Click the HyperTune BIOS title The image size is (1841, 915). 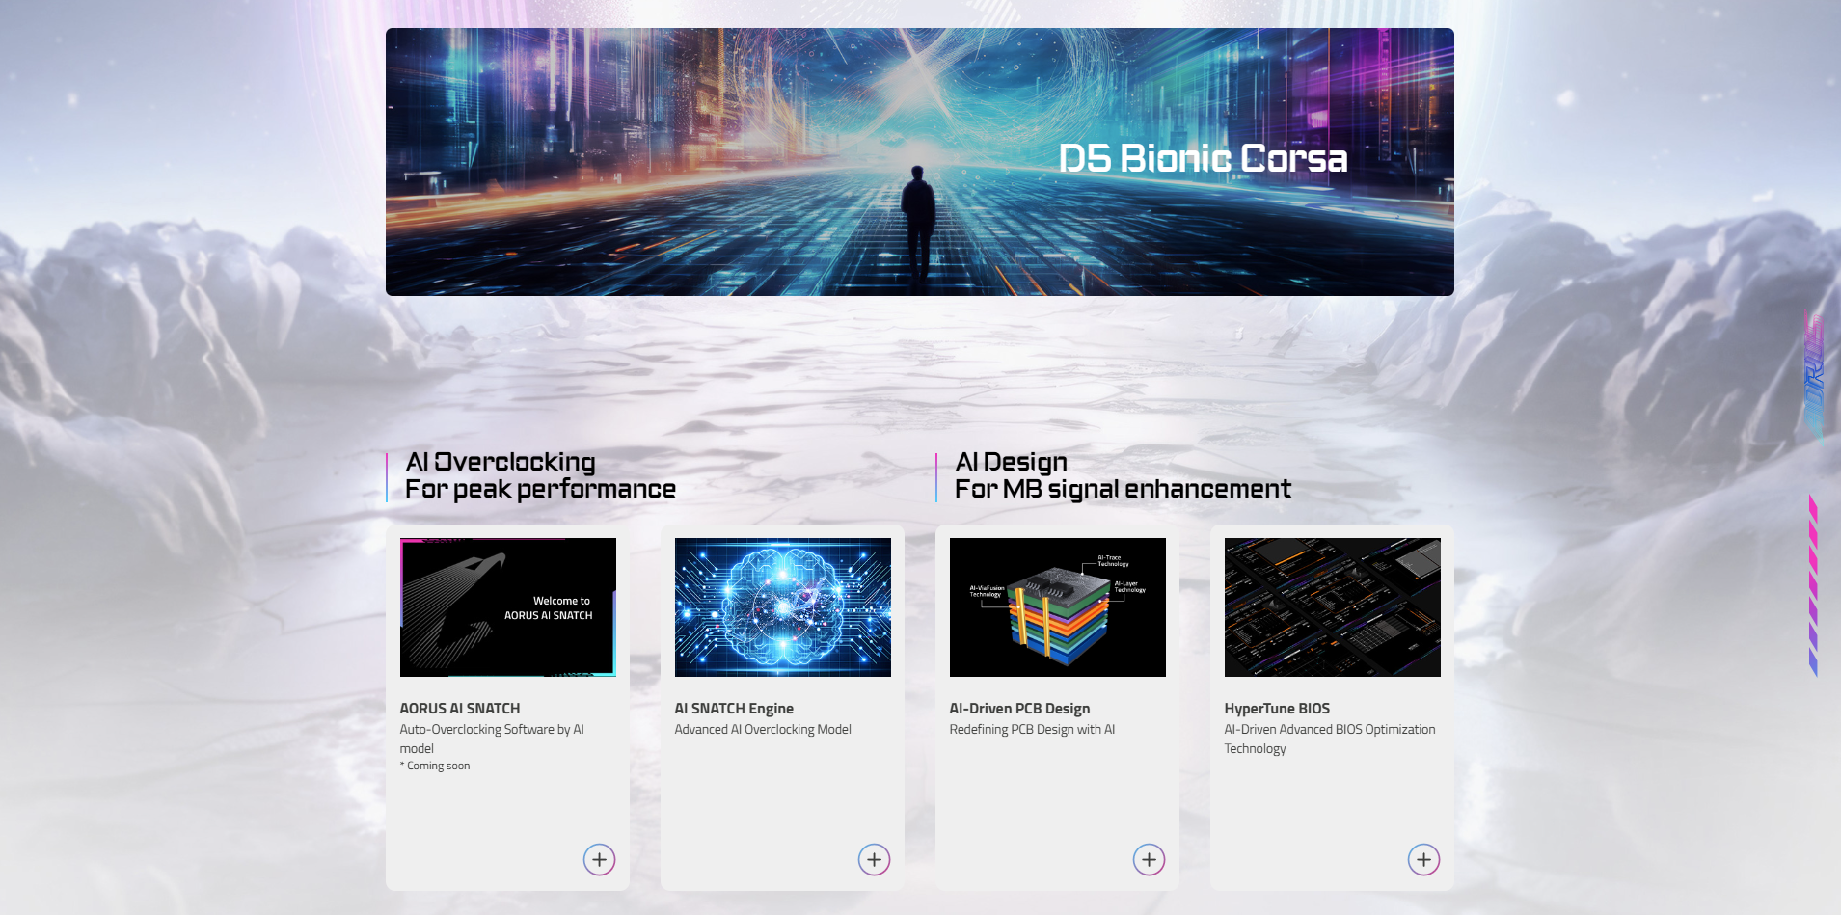1277,709
